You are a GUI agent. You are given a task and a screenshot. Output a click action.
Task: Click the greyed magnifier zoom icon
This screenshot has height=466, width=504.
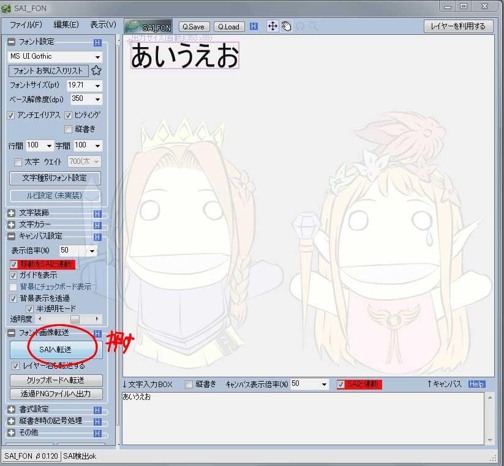pyautogui.click(x=313, y=26)
